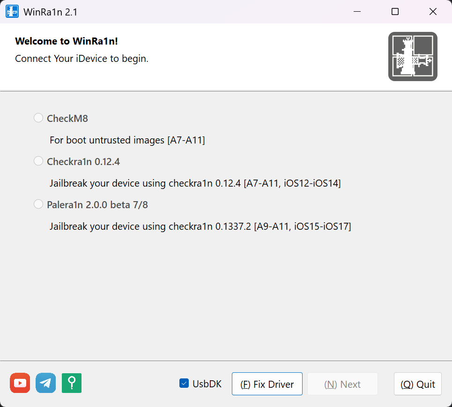Click the 'Welcome to WinRa1n!' heading
Image resolution: width=452 pixels, height=407 pixels.
click(67, 41)
